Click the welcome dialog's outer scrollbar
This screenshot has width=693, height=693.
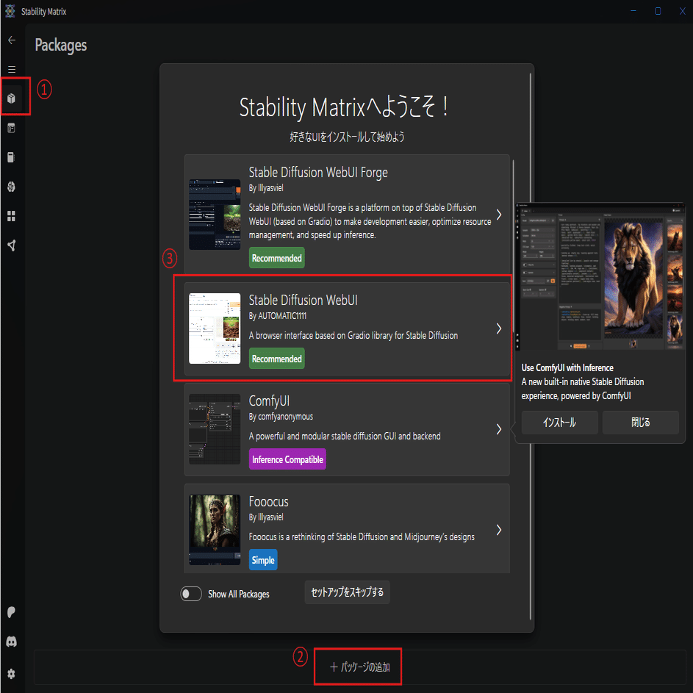tap(531, 347)
